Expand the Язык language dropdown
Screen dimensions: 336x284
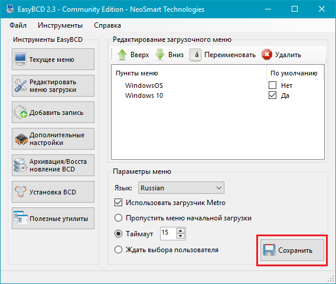[x=181, y=188]
